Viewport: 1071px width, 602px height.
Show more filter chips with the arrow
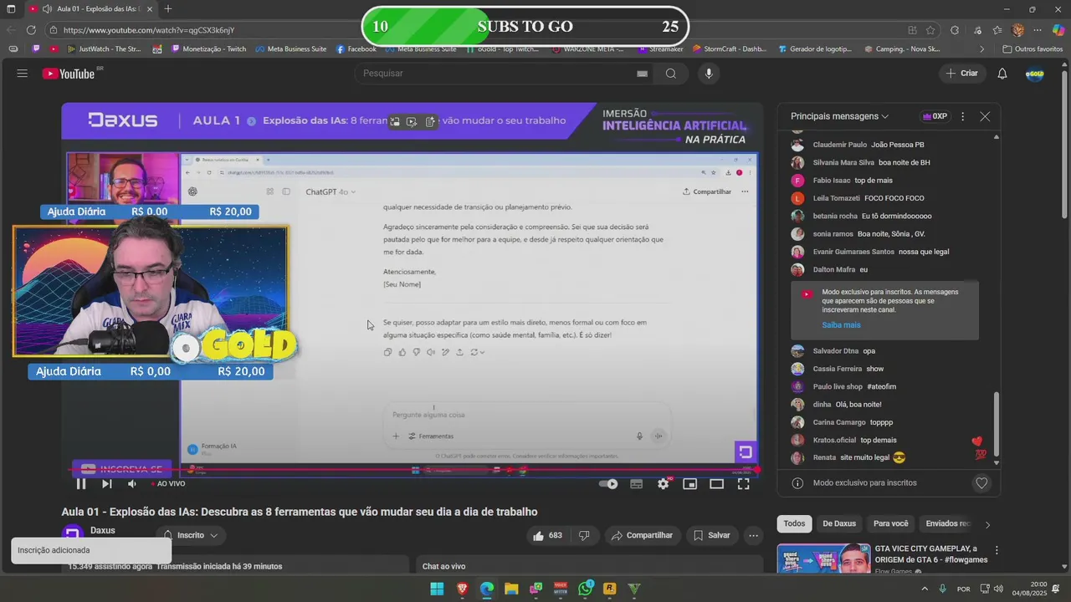(x=987, y=524)
